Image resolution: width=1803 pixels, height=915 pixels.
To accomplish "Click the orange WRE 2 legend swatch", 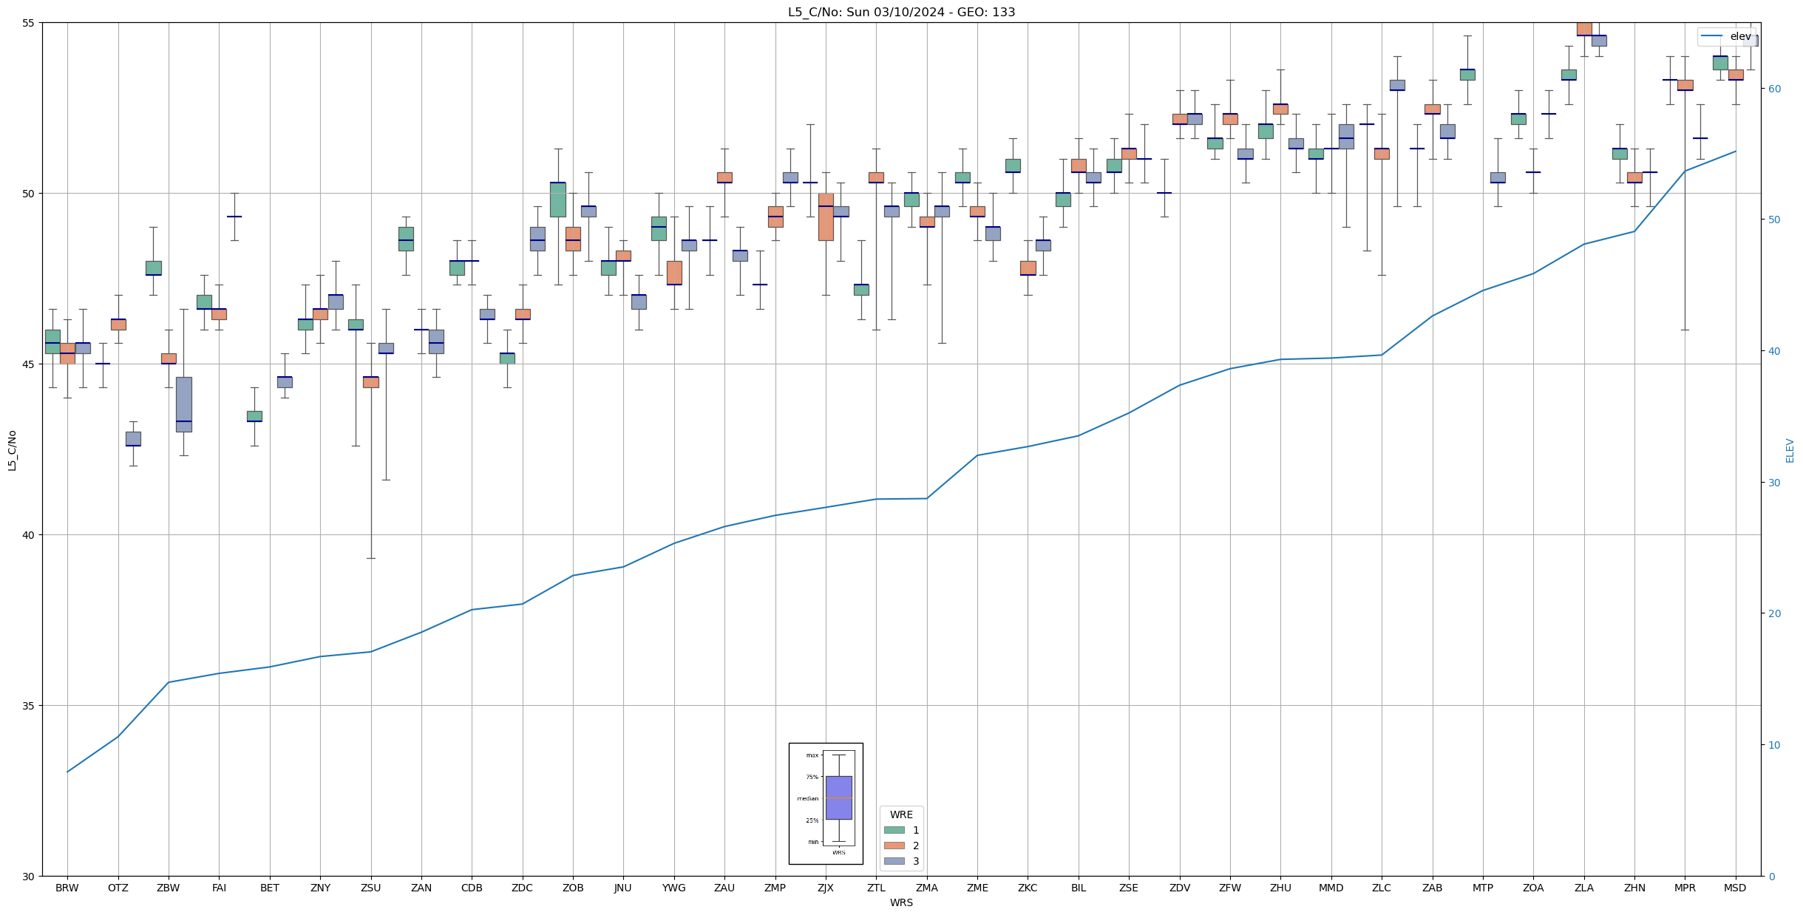I will point(894,846).
